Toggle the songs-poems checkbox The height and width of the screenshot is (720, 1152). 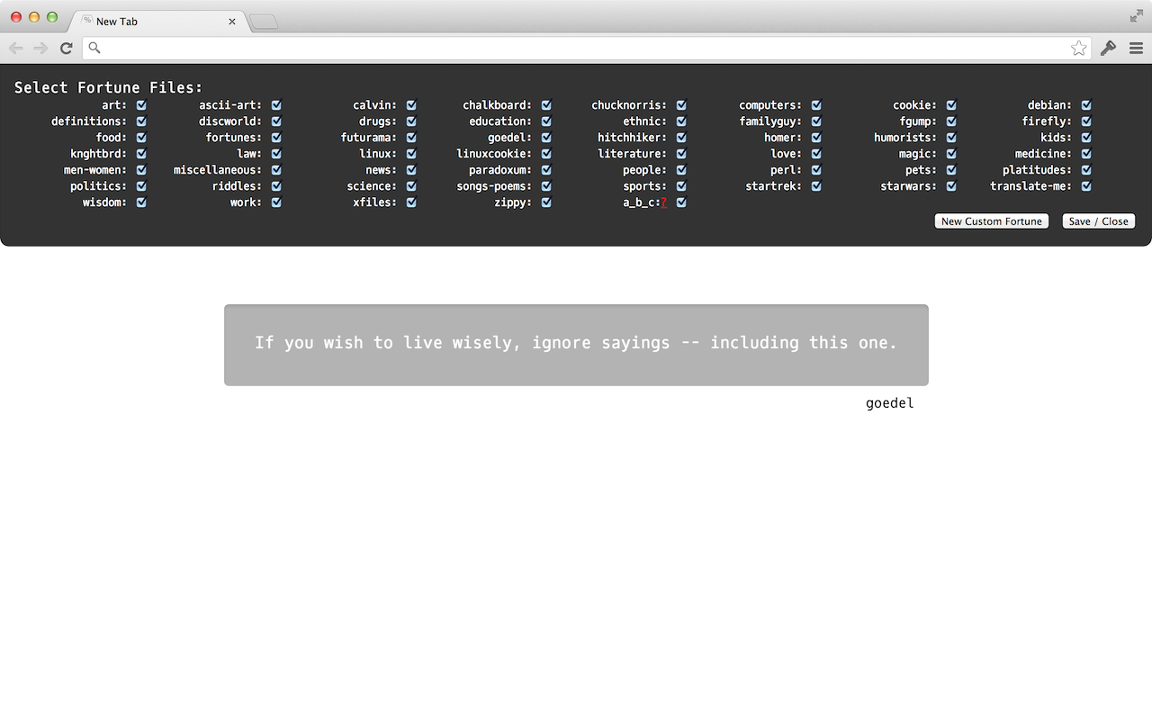coord(546,186)
